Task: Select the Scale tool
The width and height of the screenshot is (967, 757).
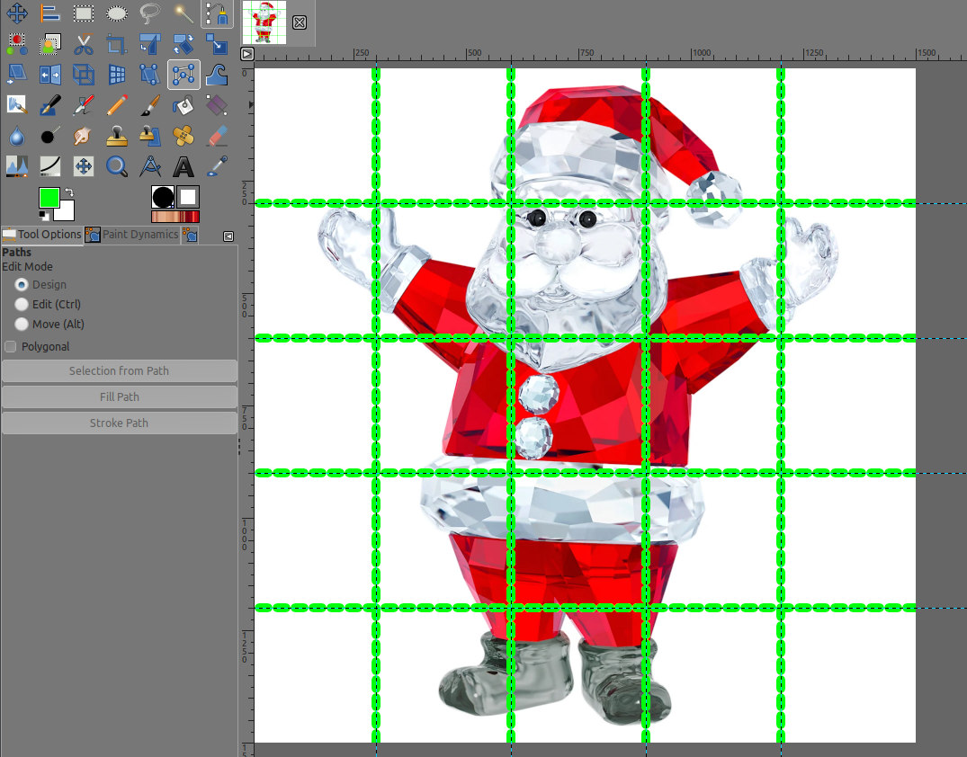Action: (x=217, y=44)
